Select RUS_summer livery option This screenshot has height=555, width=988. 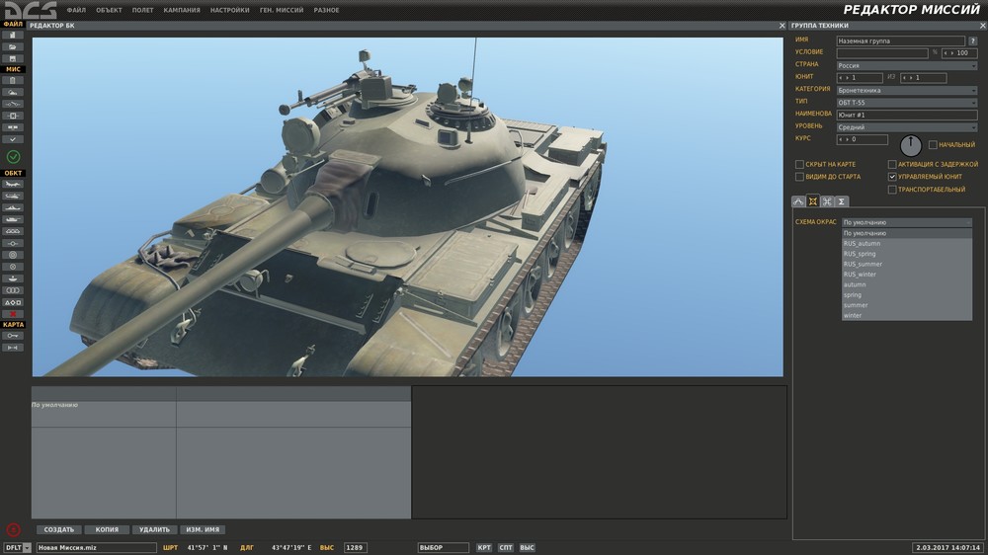point(907,265)
